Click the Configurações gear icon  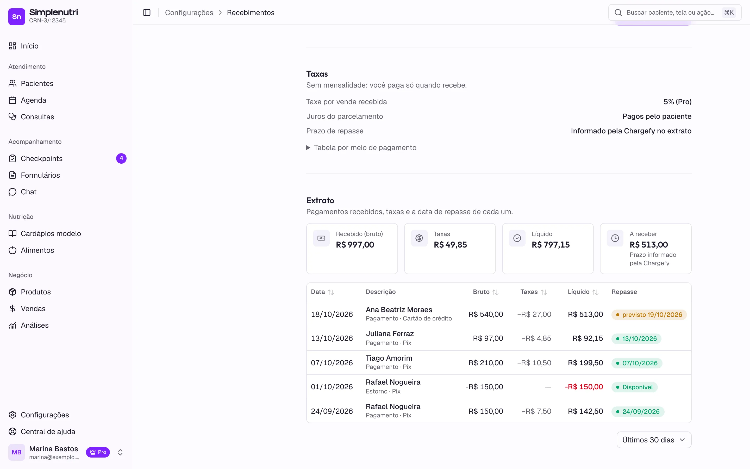[12, 415]
